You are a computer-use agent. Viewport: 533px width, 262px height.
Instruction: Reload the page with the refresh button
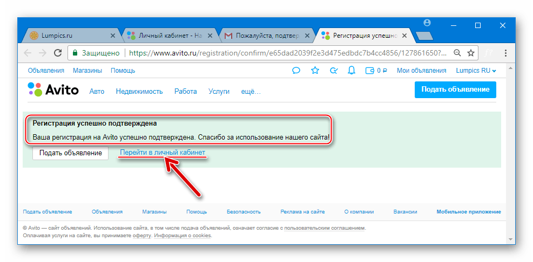coord(58,53)
